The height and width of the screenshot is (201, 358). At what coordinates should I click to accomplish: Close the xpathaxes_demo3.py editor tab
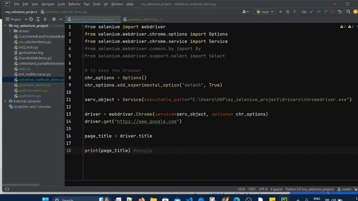[161, 20]
